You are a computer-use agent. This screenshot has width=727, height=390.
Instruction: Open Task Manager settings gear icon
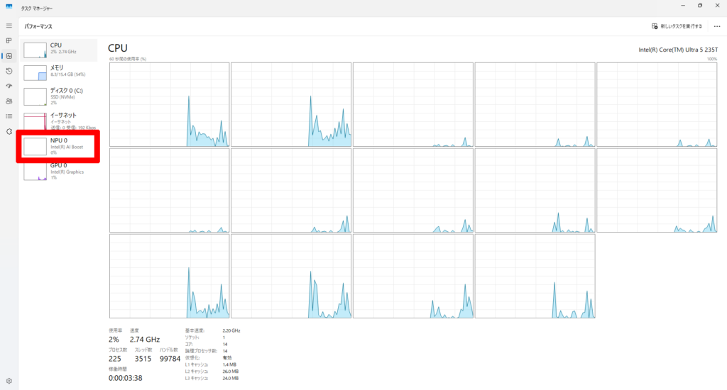[9, 381]
